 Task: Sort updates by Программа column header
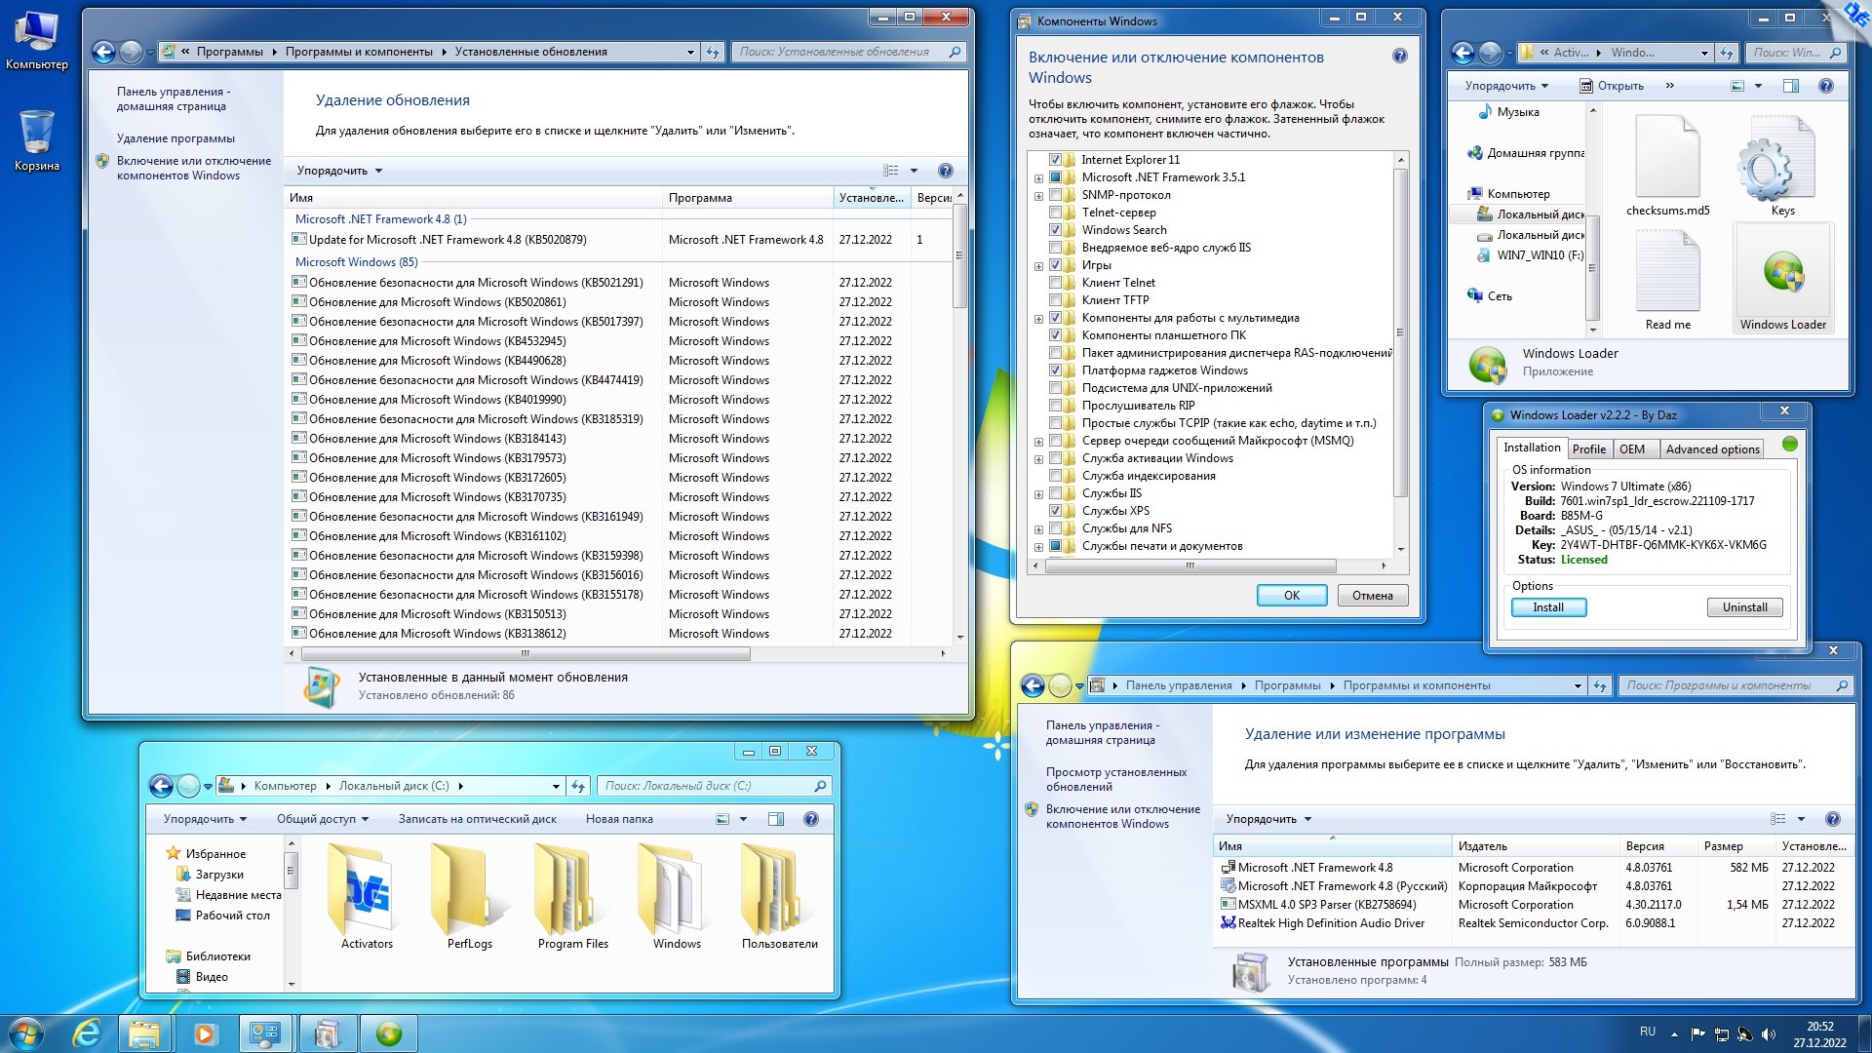pos(748,198)
